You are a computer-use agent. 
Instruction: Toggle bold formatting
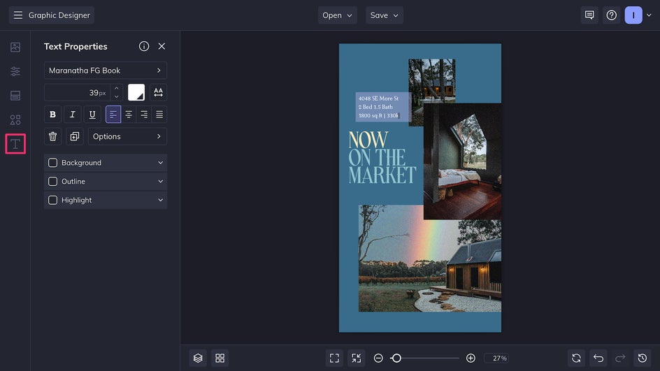(52, 115)
